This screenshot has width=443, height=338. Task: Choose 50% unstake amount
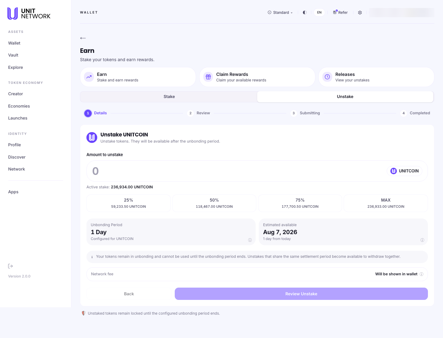tap(214, 203)
